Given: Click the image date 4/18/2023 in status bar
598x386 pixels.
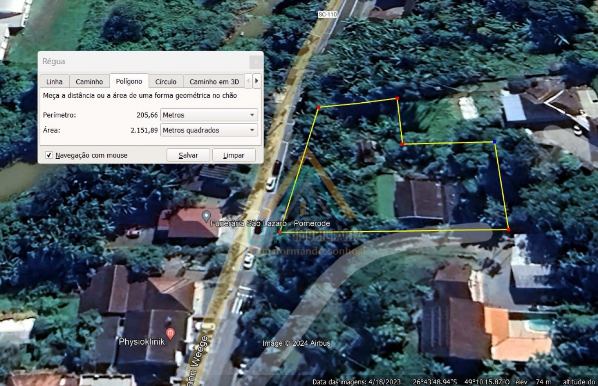Looking at the screenshot, I should (x=385, y=382).
